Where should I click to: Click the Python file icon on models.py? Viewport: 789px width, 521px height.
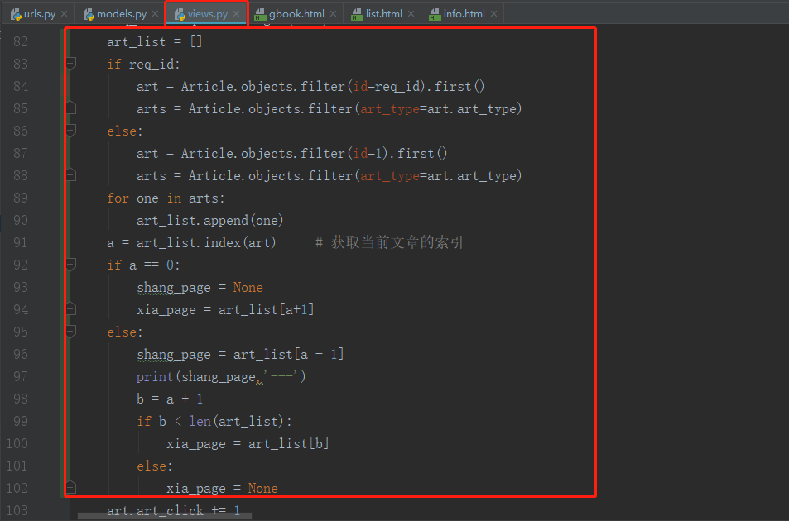tap(89, 15)
